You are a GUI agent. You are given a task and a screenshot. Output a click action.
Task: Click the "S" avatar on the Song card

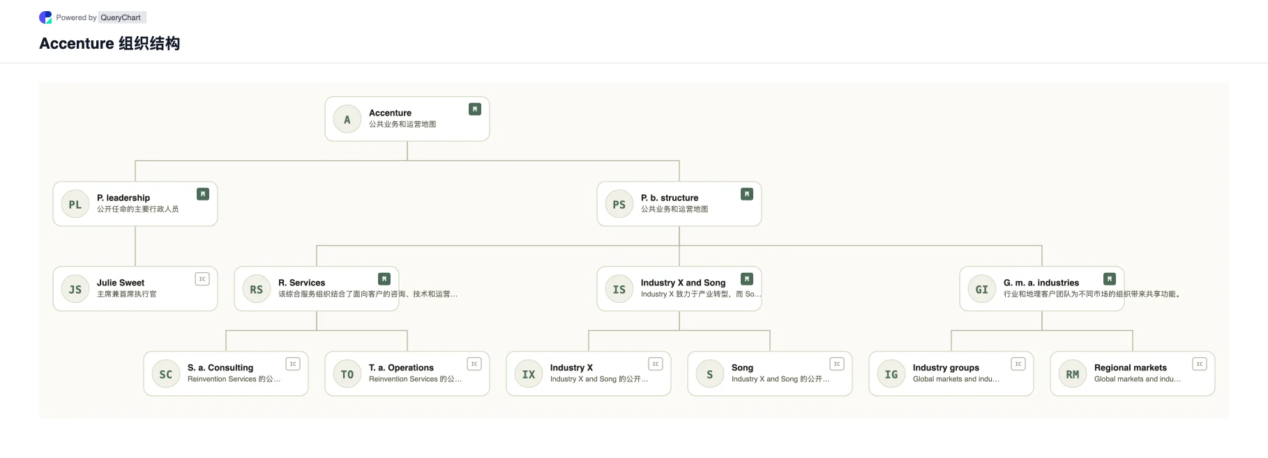[710, 374]
